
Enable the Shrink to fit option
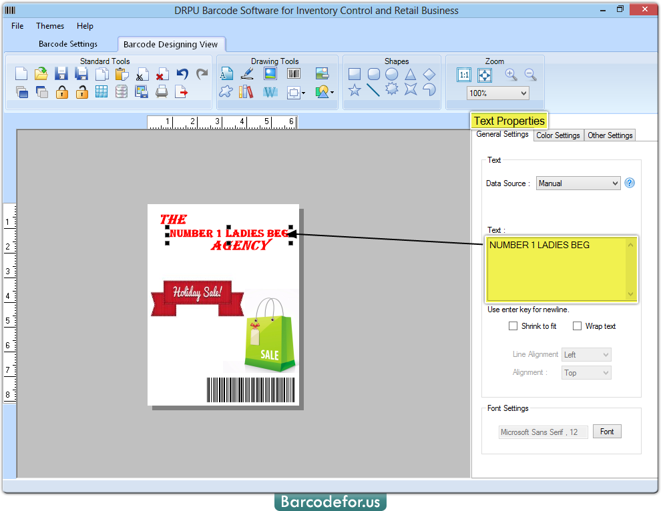pos(513,326)
